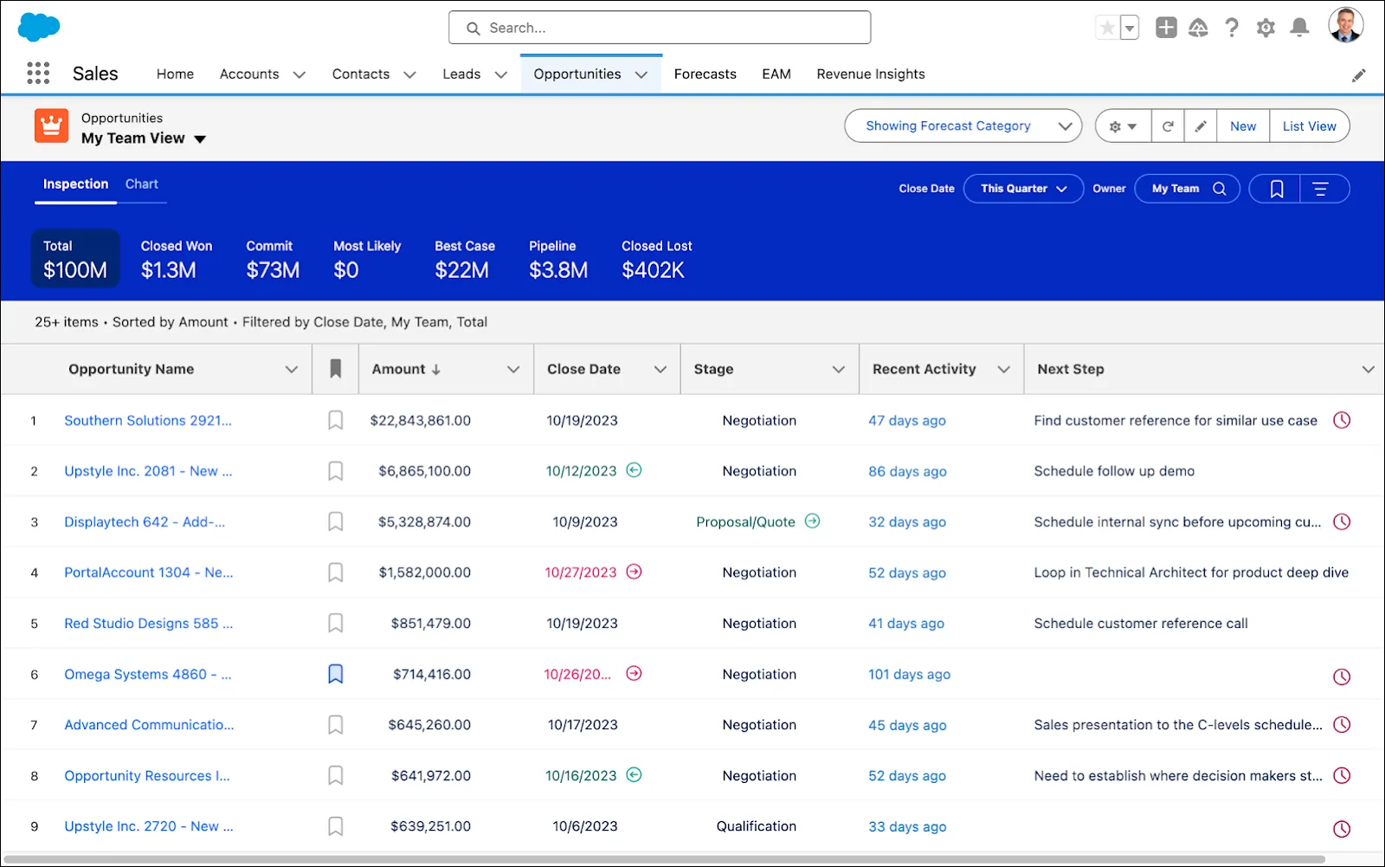
Task: Open list view controls gear
Action: pyautogui.click(x=1123, y=126)
